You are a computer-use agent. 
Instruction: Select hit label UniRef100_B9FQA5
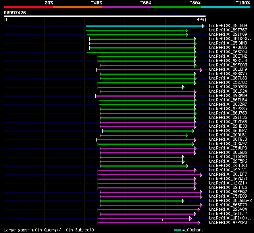(228, 65)
